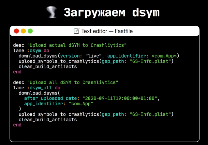
Task: Click the yellow minimize window button
Action: pos(23,31)
